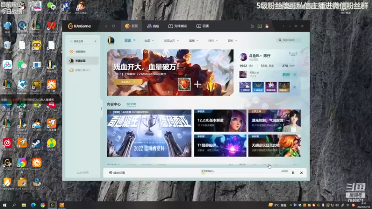Focus the search field at game nav right
Image resolution: width=372 pixels, height=209 pixels.
coord(289,40)
